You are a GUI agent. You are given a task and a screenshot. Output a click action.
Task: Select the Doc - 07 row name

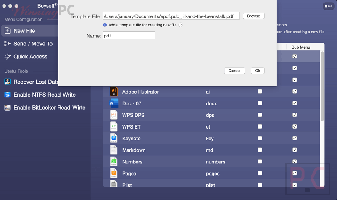point(132,103)
